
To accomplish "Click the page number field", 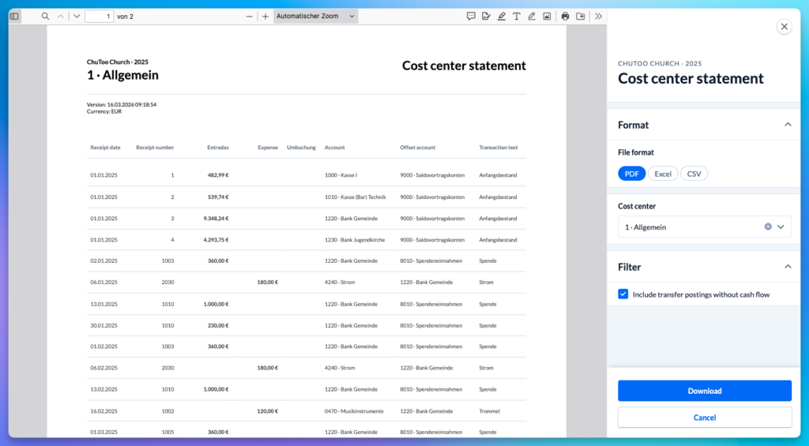I will (x=99, y=17).
